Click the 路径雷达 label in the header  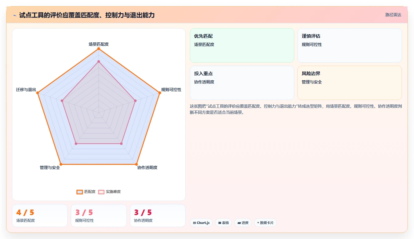[393, 15]
